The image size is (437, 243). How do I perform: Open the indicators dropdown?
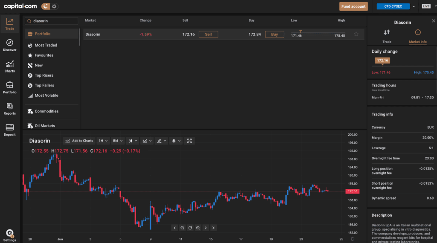[x=147, y=141]
